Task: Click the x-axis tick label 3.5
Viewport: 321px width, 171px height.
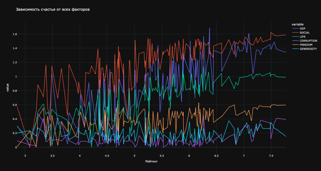Action: pyautogui.click(x=52, y=156)
